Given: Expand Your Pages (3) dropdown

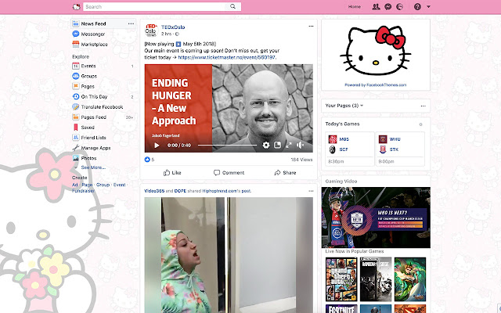Looking at the screenshot, I should pyautogui.click(x=344, y=106).
